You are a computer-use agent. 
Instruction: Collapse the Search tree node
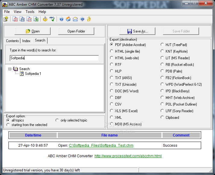tap(10, 69)
